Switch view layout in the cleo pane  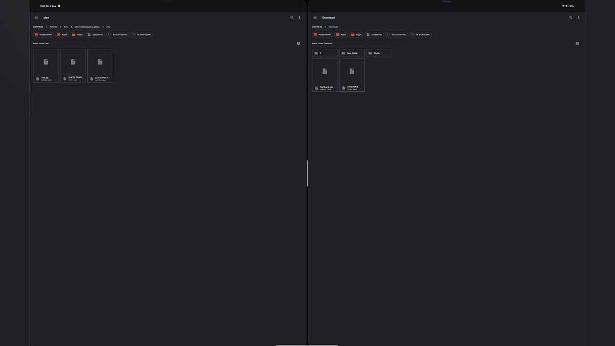[x=299, y=44]
